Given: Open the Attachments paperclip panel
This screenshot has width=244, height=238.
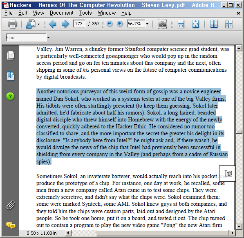Looking at the screenshot, I should tap(11, 205).
